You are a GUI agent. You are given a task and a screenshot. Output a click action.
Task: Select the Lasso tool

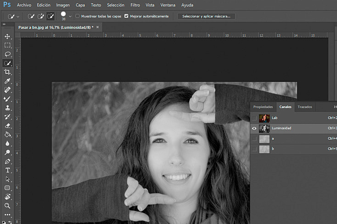coord(7,54)
